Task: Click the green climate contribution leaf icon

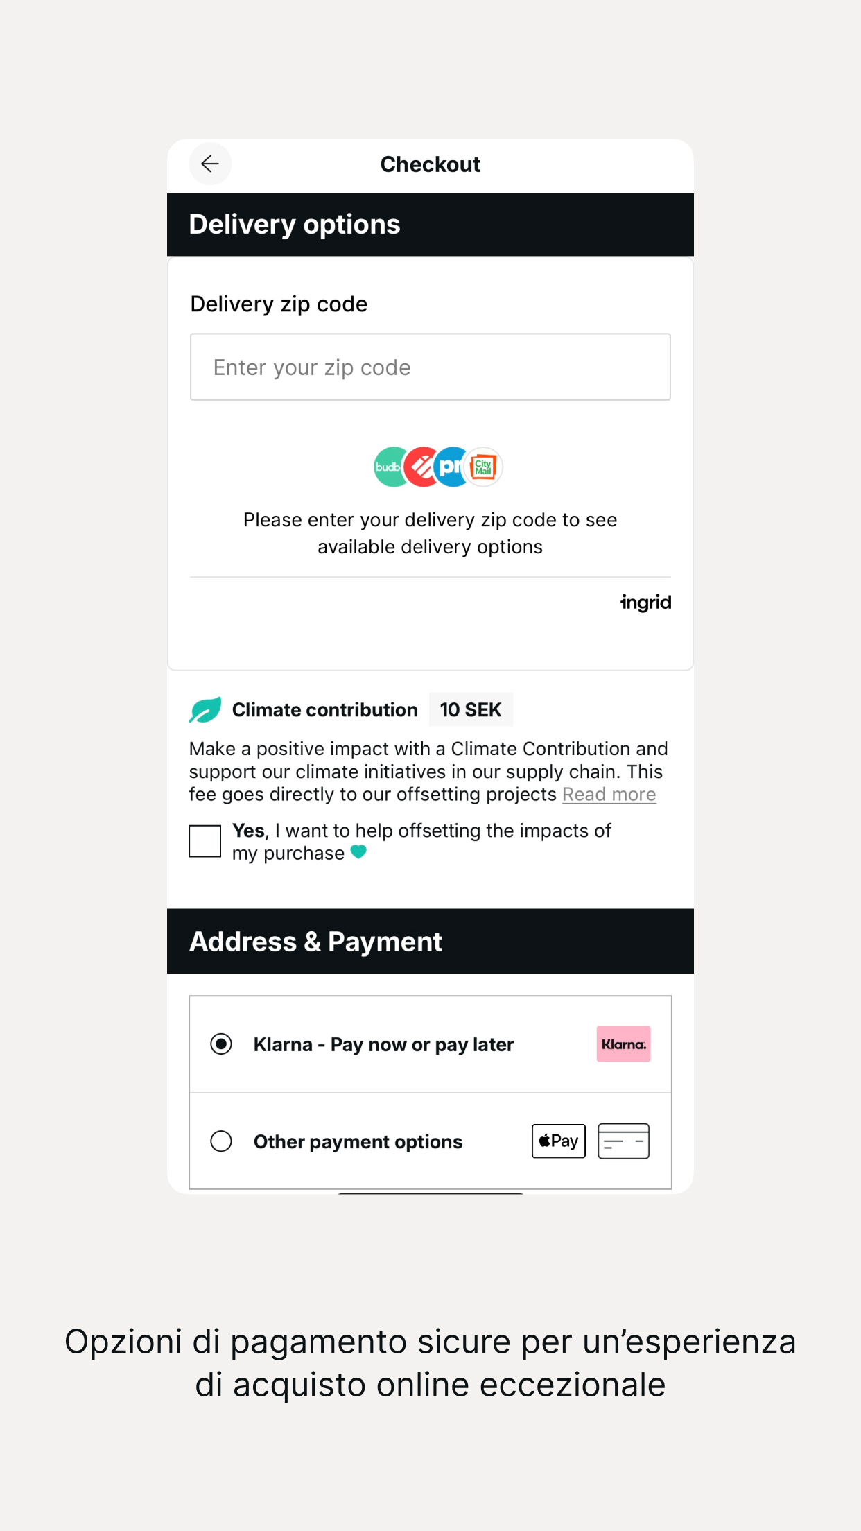Action: (x=205, y=709)
